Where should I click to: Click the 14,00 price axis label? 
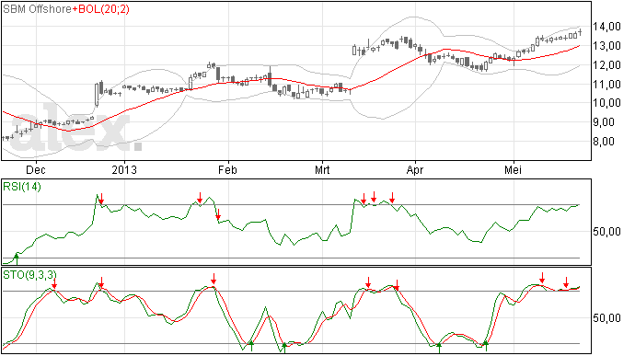coord(606,27)
